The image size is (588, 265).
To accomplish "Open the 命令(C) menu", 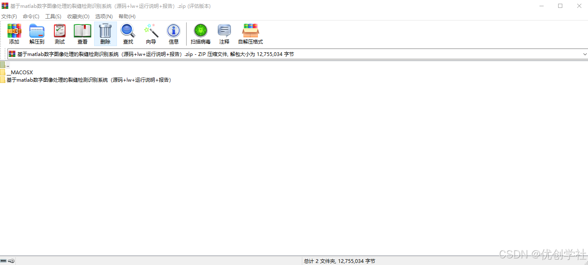I will (31, 16).
